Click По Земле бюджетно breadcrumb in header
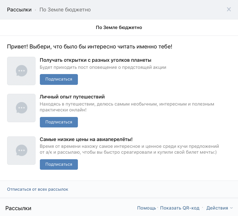 point(65,10)
